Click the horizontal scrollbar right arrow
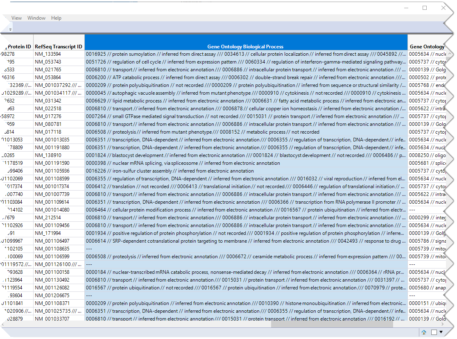 [446, 324]
